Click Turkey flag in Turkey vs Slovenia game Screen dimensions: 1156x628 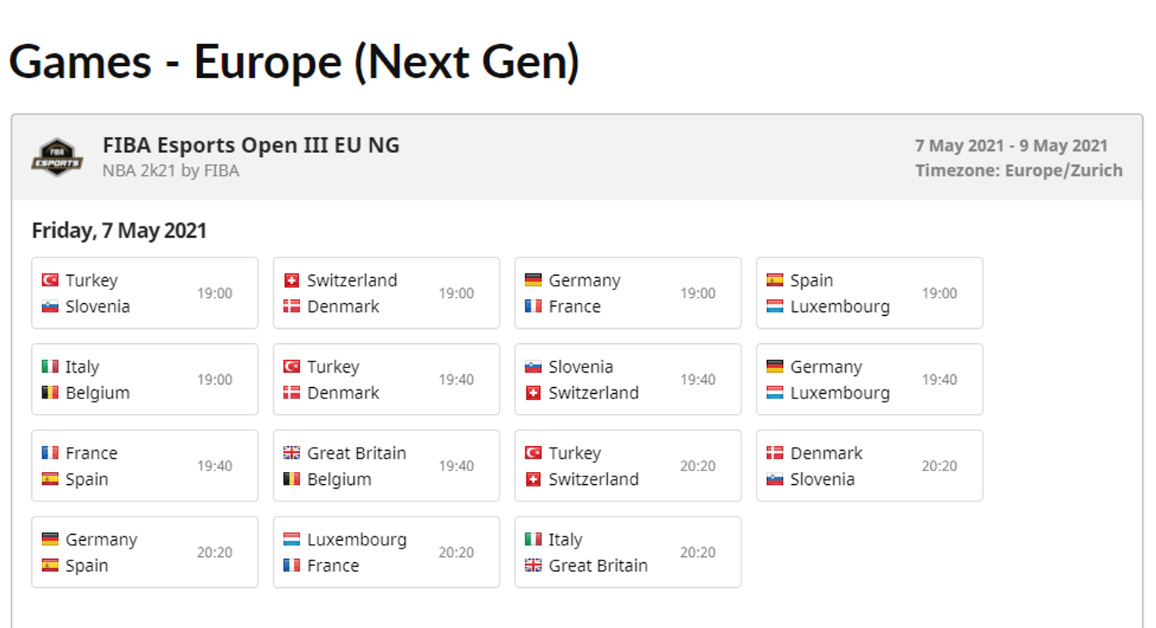[x=50, y=280]
